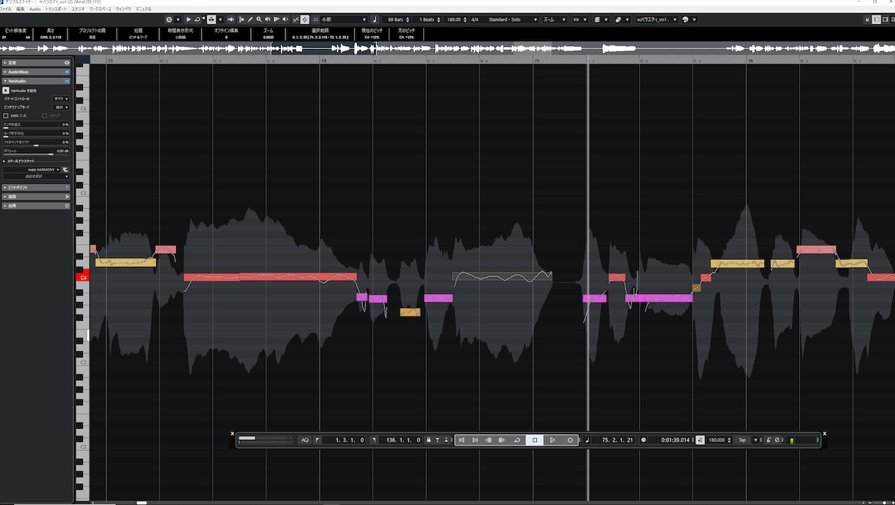Expand the AudioWarp inspector section
The width and height of the screenshot is (895, 505).
[x=37, y=72]
